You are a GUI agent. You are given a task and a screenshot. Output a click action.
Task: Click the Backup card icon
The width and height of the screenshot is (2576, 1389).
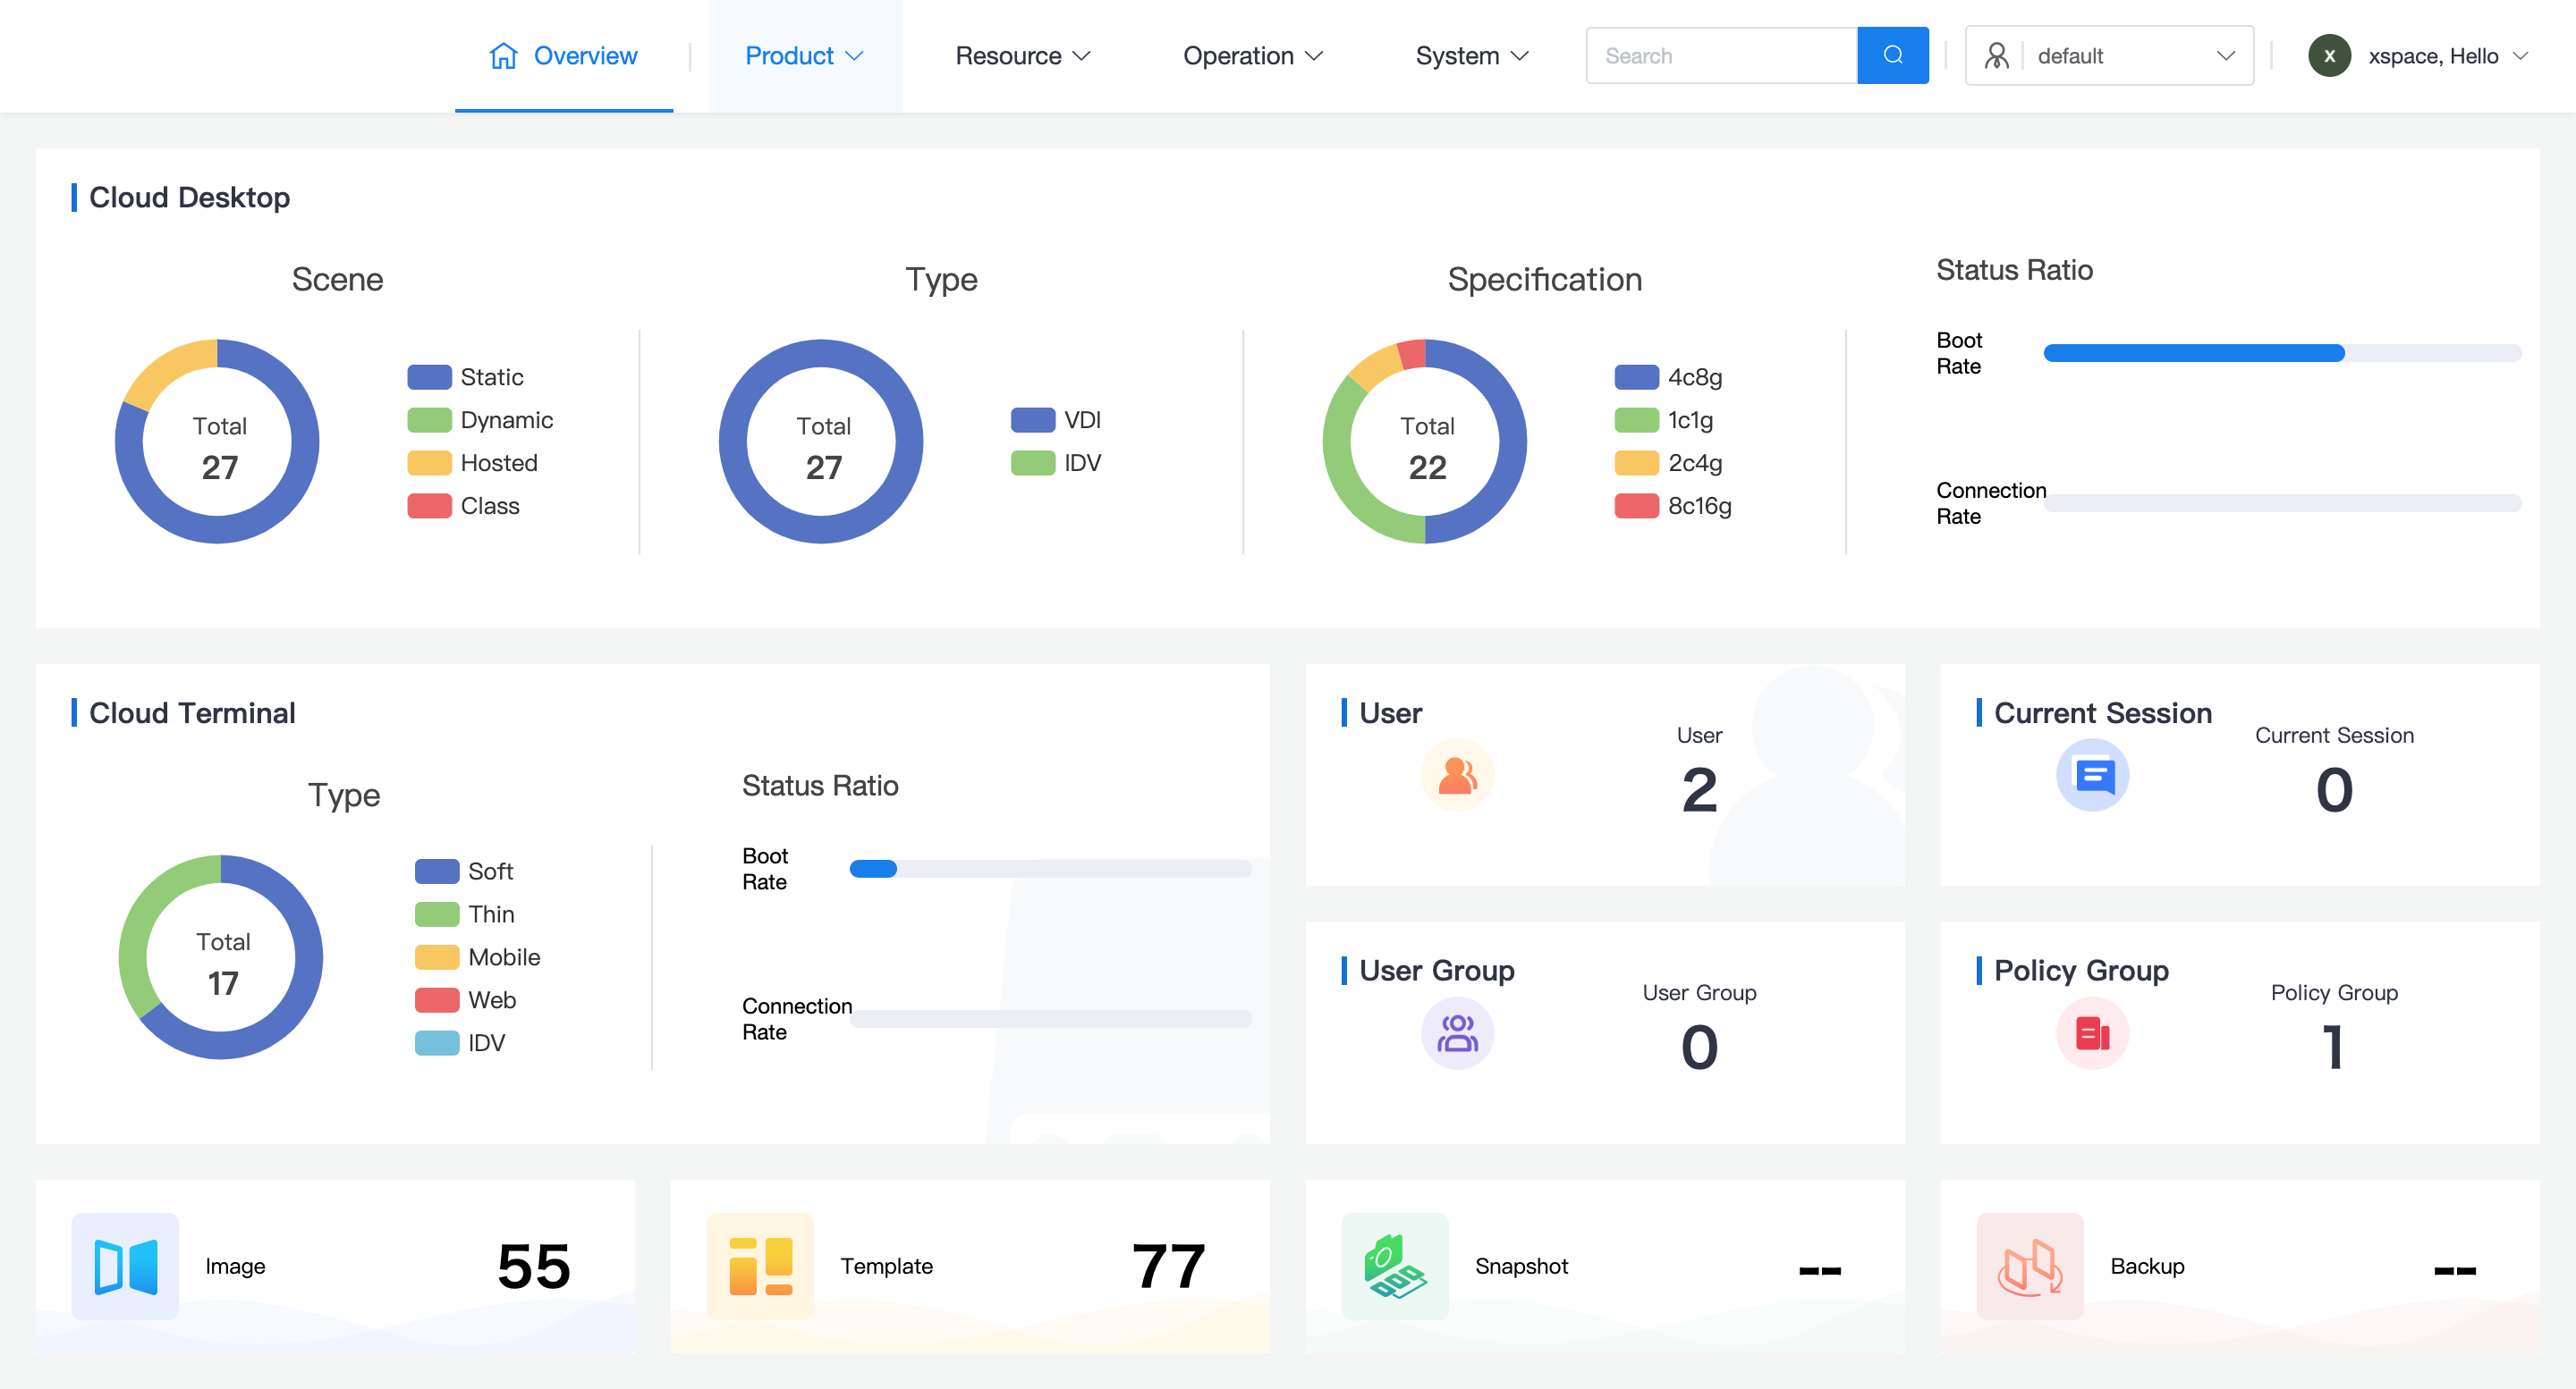2030,1266
